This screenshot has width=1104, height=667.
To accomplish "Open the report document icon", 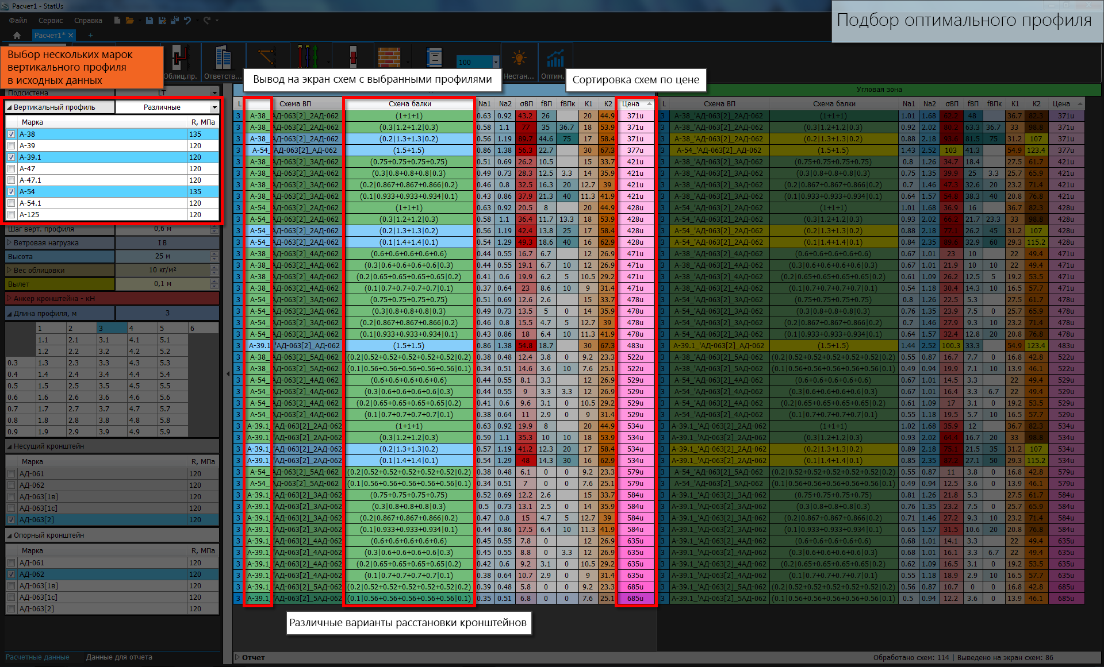I will coord(434,57).
